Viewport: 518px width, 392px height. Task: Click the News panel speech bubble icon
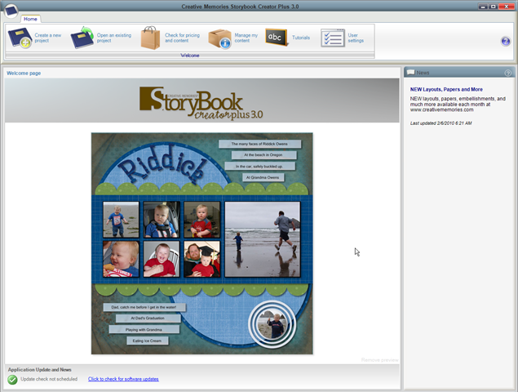click(410, 72)
